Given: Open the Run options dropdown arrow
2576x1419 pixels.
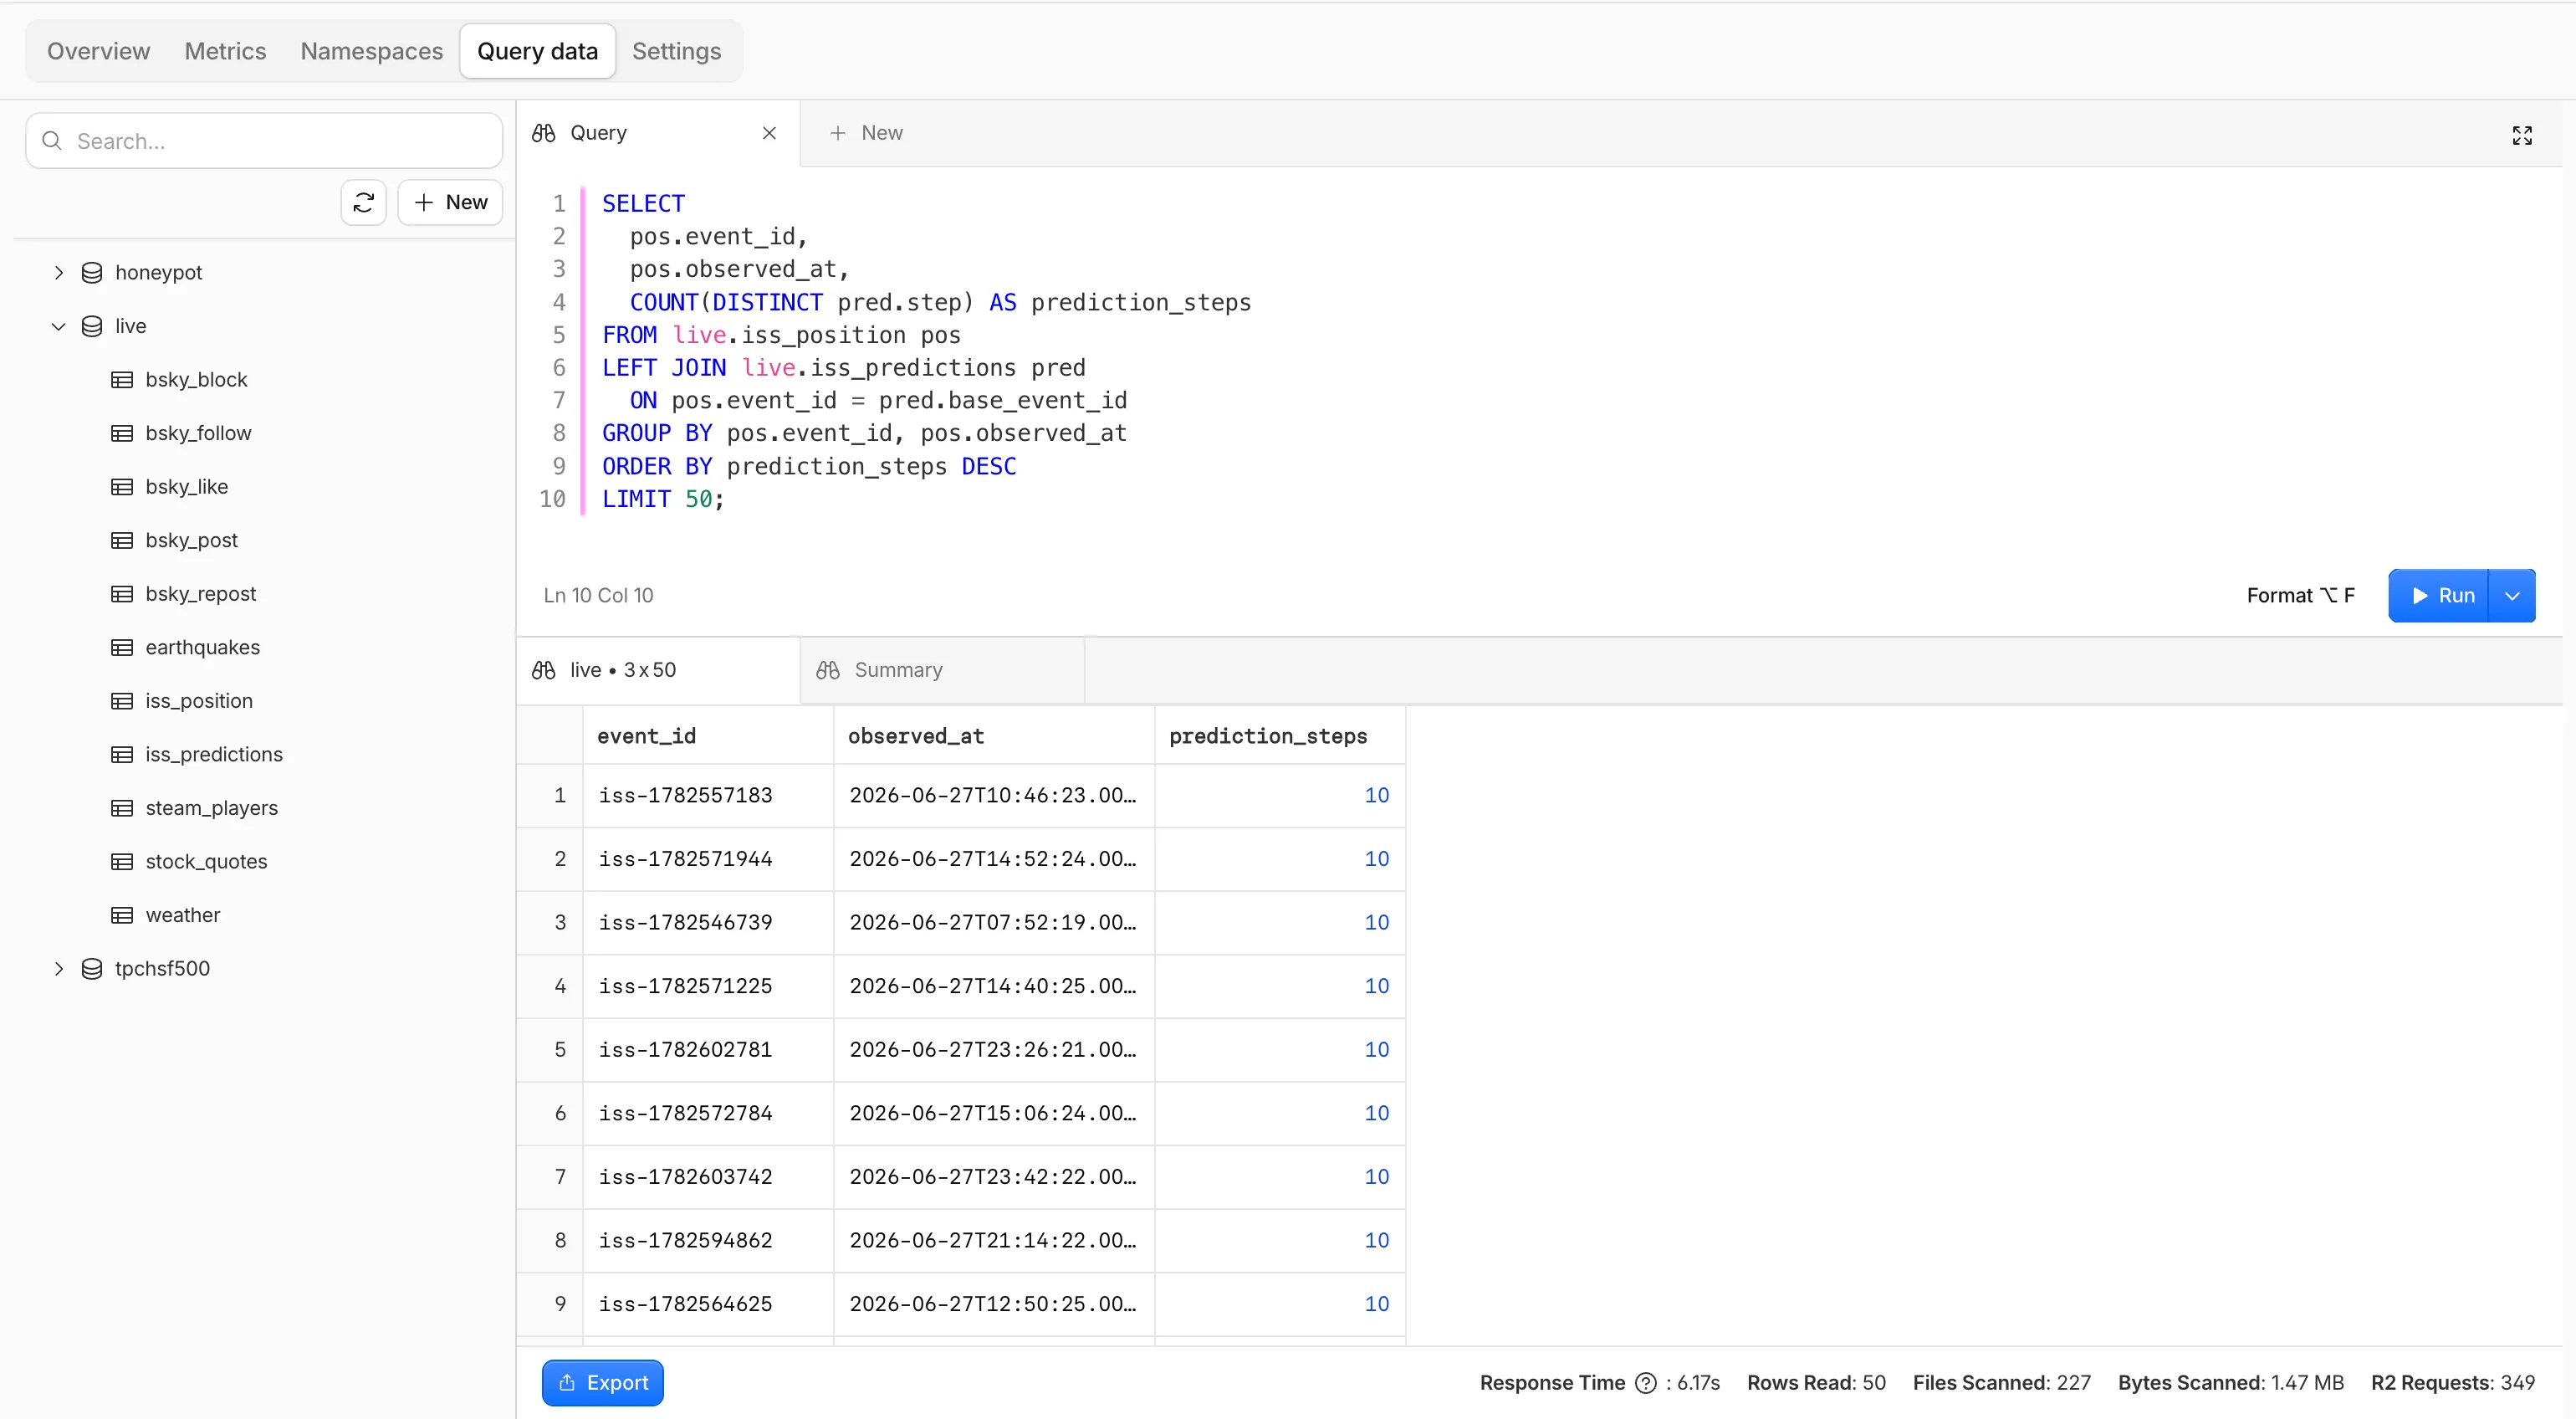Looking at the screenshot, I should 2512,596.
